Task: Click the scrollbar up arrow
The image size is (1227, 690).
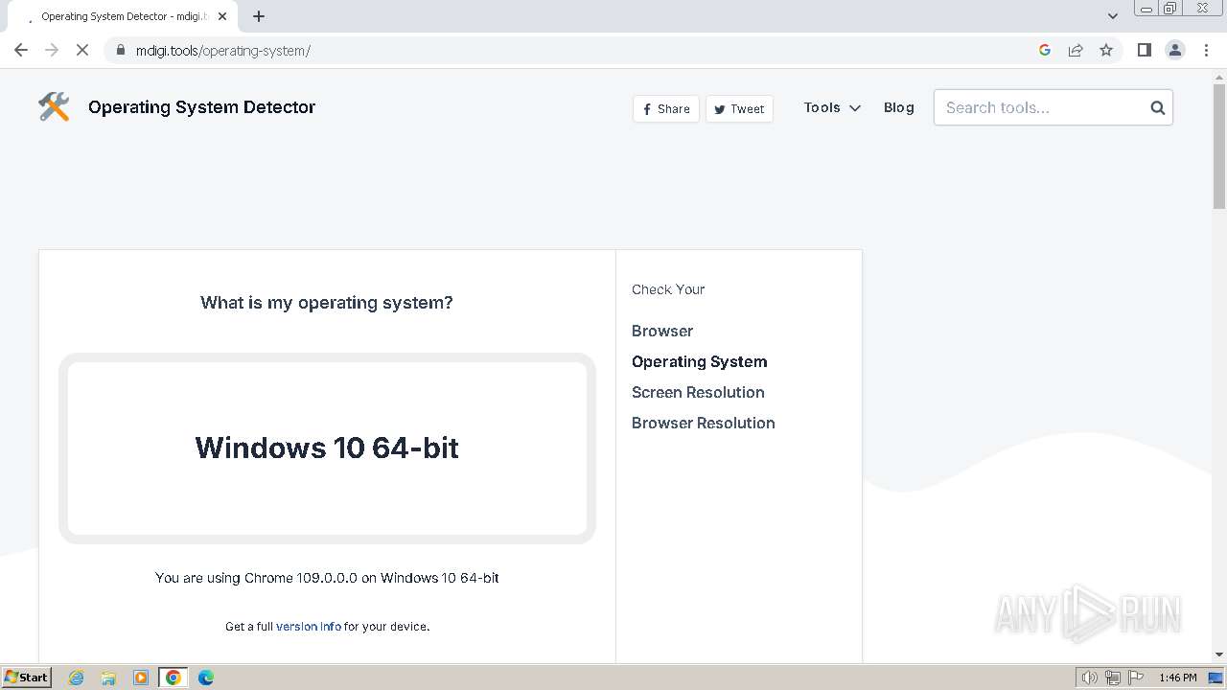Action: 1219,77
